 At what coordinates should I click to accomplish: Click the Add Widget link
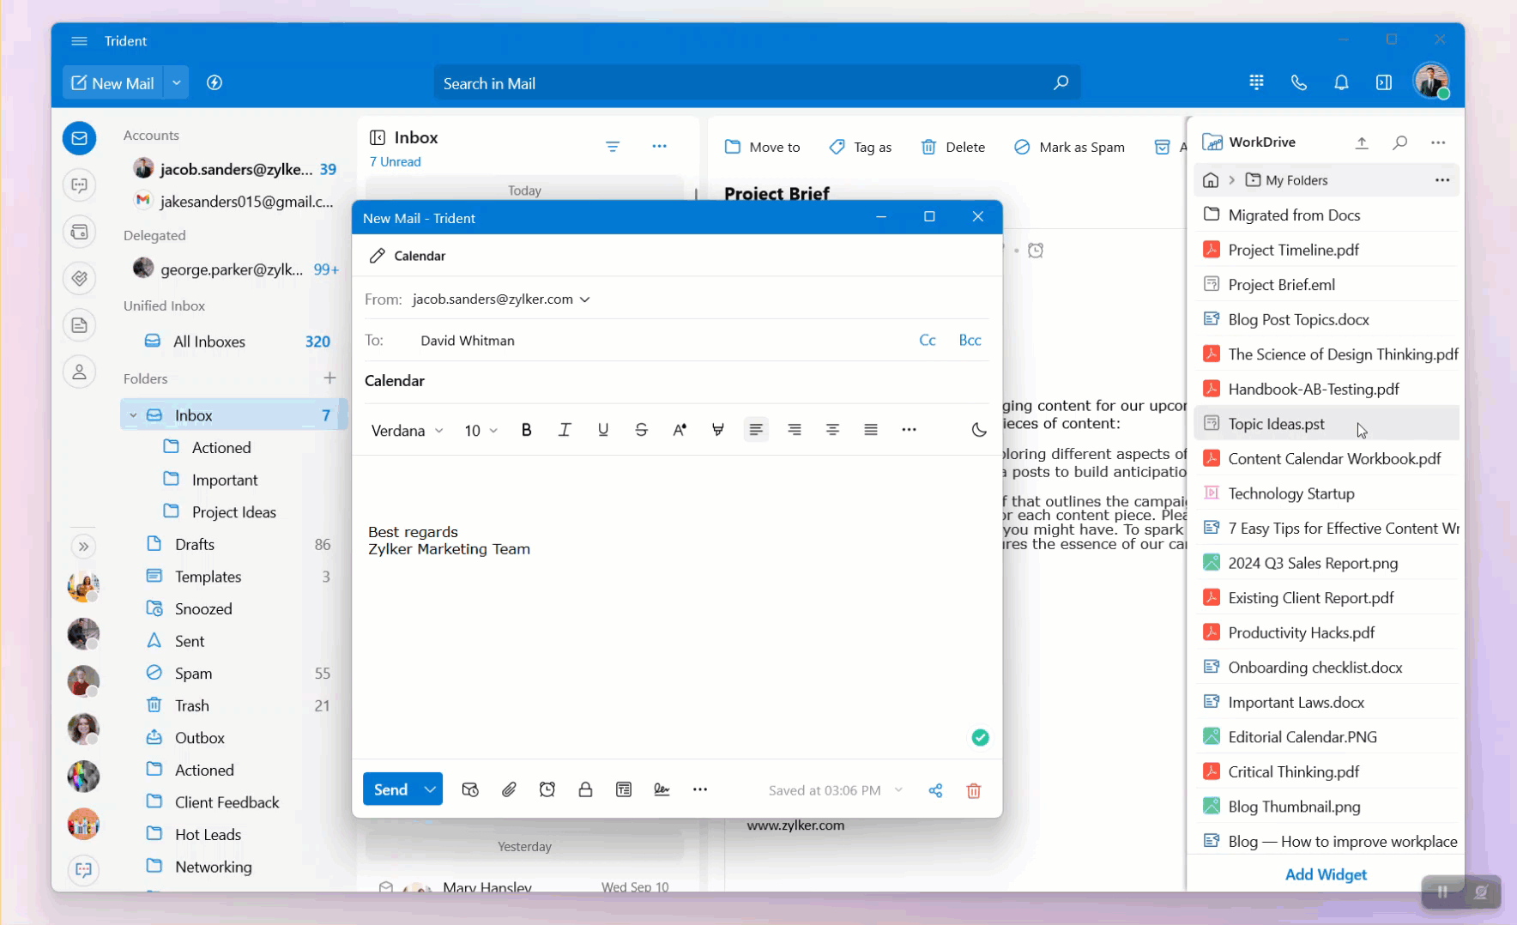(1326, 874)
